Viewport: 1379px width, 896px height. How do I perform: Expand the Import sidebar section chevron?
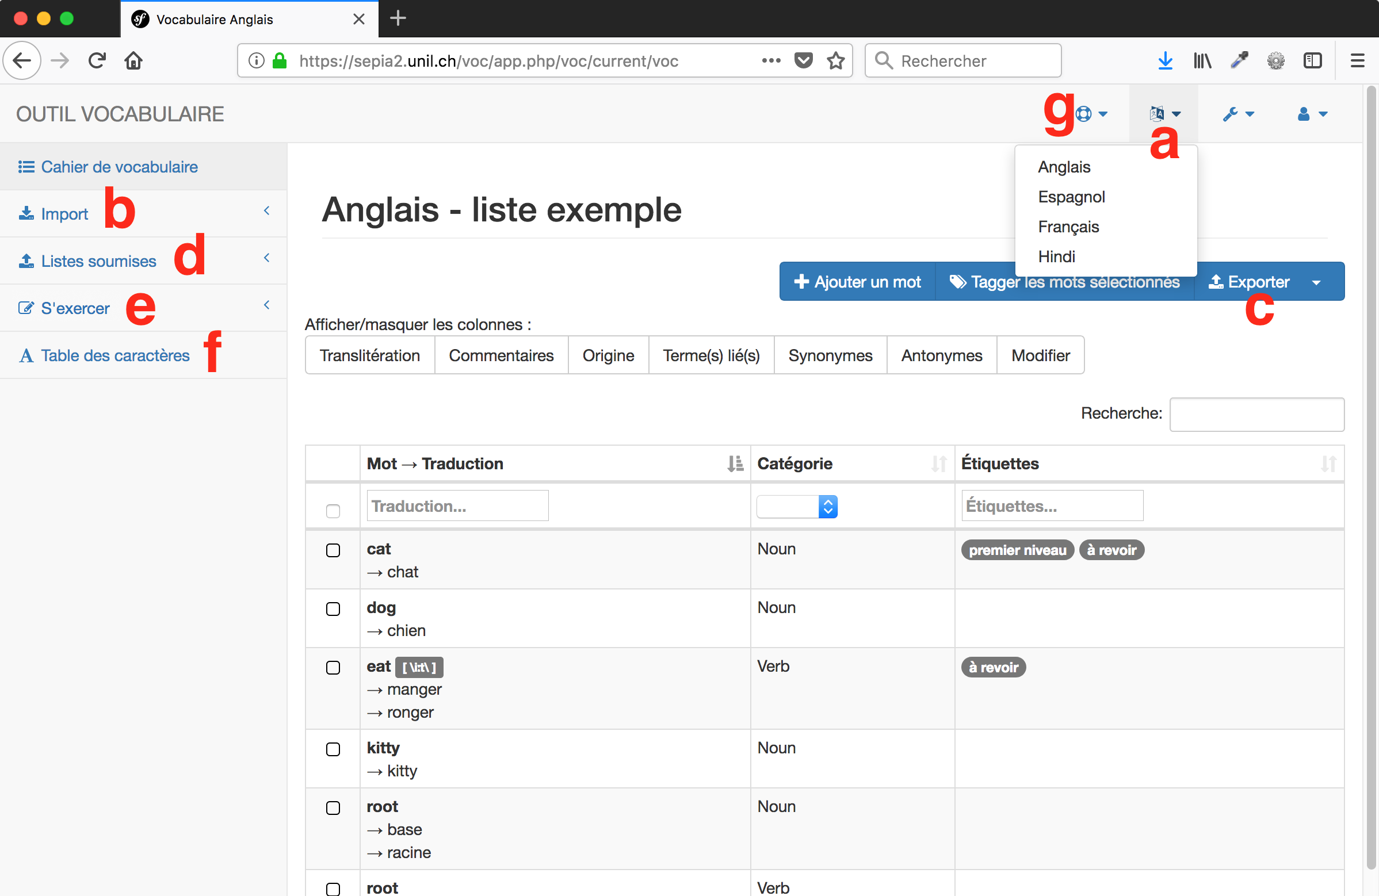266,211
